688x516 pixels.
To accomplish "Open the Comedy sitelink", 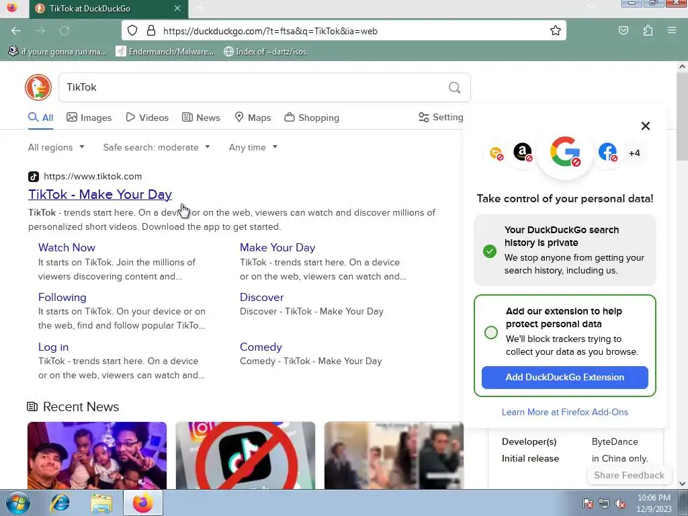I will (261, 347).
